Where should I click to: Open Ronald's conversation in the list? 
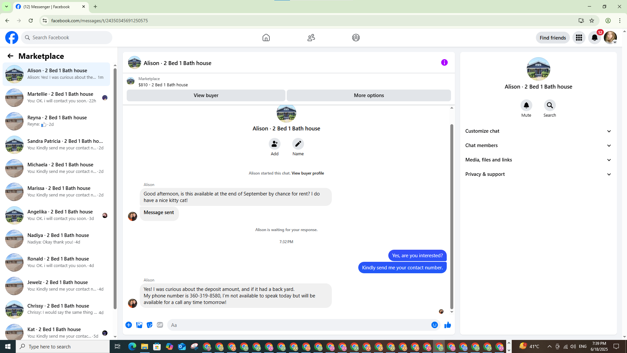56,262
